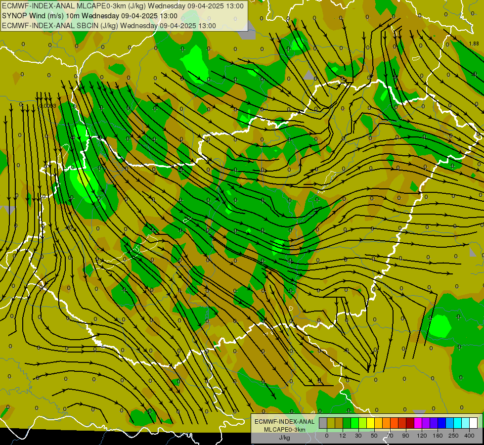Screen dimensions: 484x445
Task: Click legend scale value 90
Action: [x=405, y=436]
